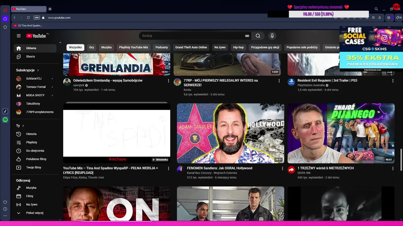Click the Opera sidebar home icon
Image resolution: width=403 pixels, height=226 pixels.
(x=5, y=19)
